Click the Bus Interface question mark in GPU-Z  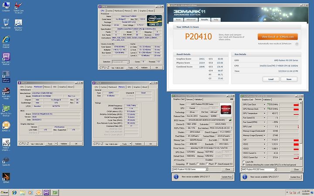coord(232,128)
